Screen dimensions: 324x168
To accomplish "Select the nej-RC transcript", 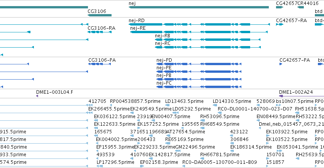I will pos(207,47).
